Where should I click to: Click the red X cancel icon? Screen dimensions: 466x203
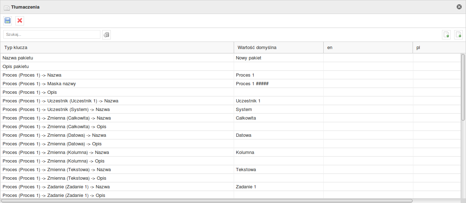click(20, 21)
